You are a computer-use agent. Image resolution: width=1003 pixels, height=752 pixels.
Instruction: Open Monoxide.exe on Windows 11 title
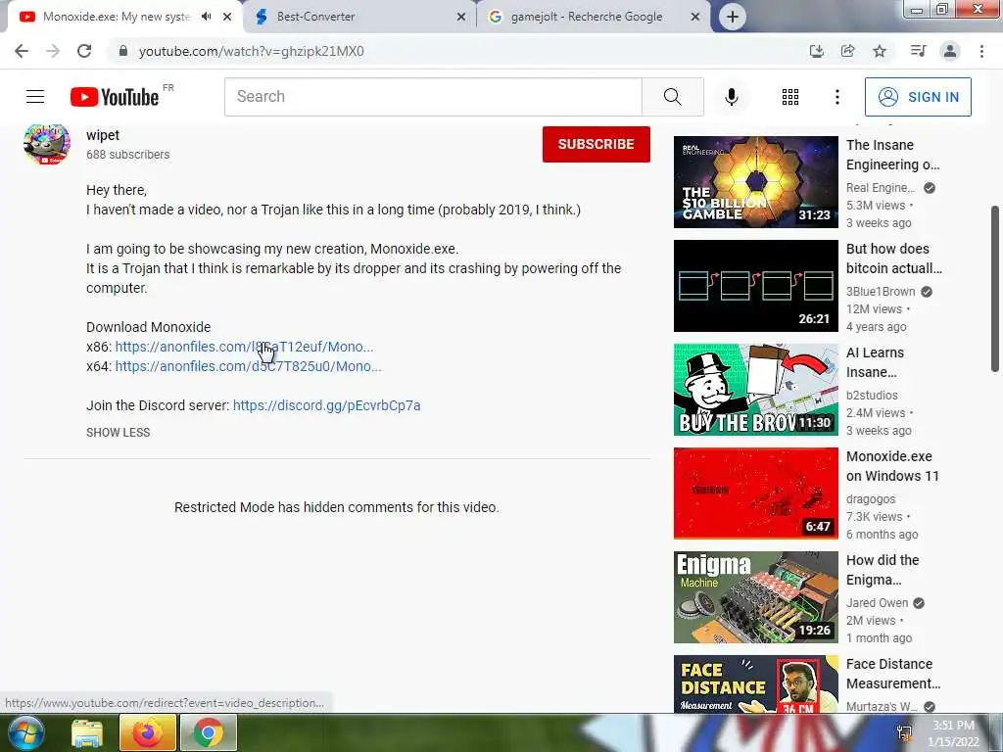892,466
